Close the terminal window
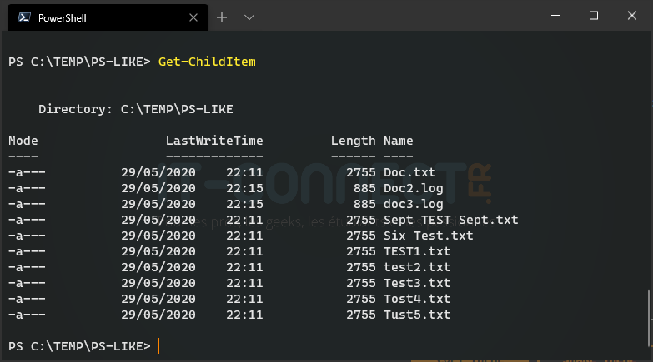 tap(631, 16)
